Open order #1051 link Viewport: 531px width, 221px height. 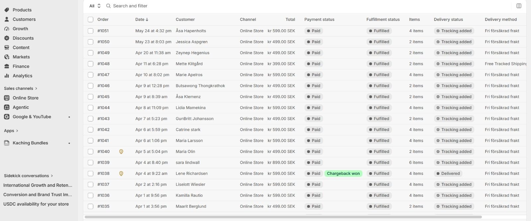pos(103,31)
